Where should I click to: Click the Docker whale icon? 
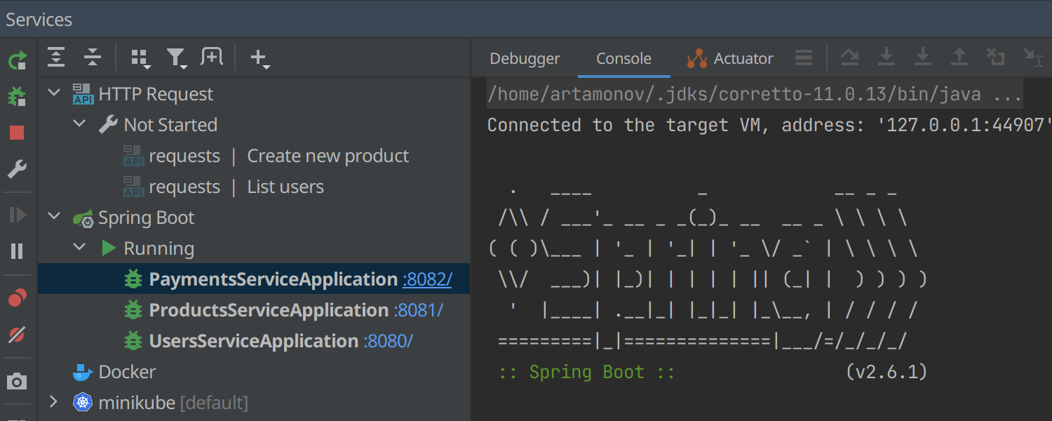click(x=83, y=372)
